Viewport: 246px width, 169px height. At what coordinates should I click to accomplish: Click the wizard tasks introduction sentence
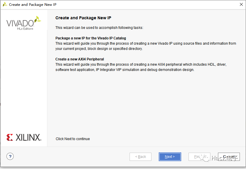[99, 28]
